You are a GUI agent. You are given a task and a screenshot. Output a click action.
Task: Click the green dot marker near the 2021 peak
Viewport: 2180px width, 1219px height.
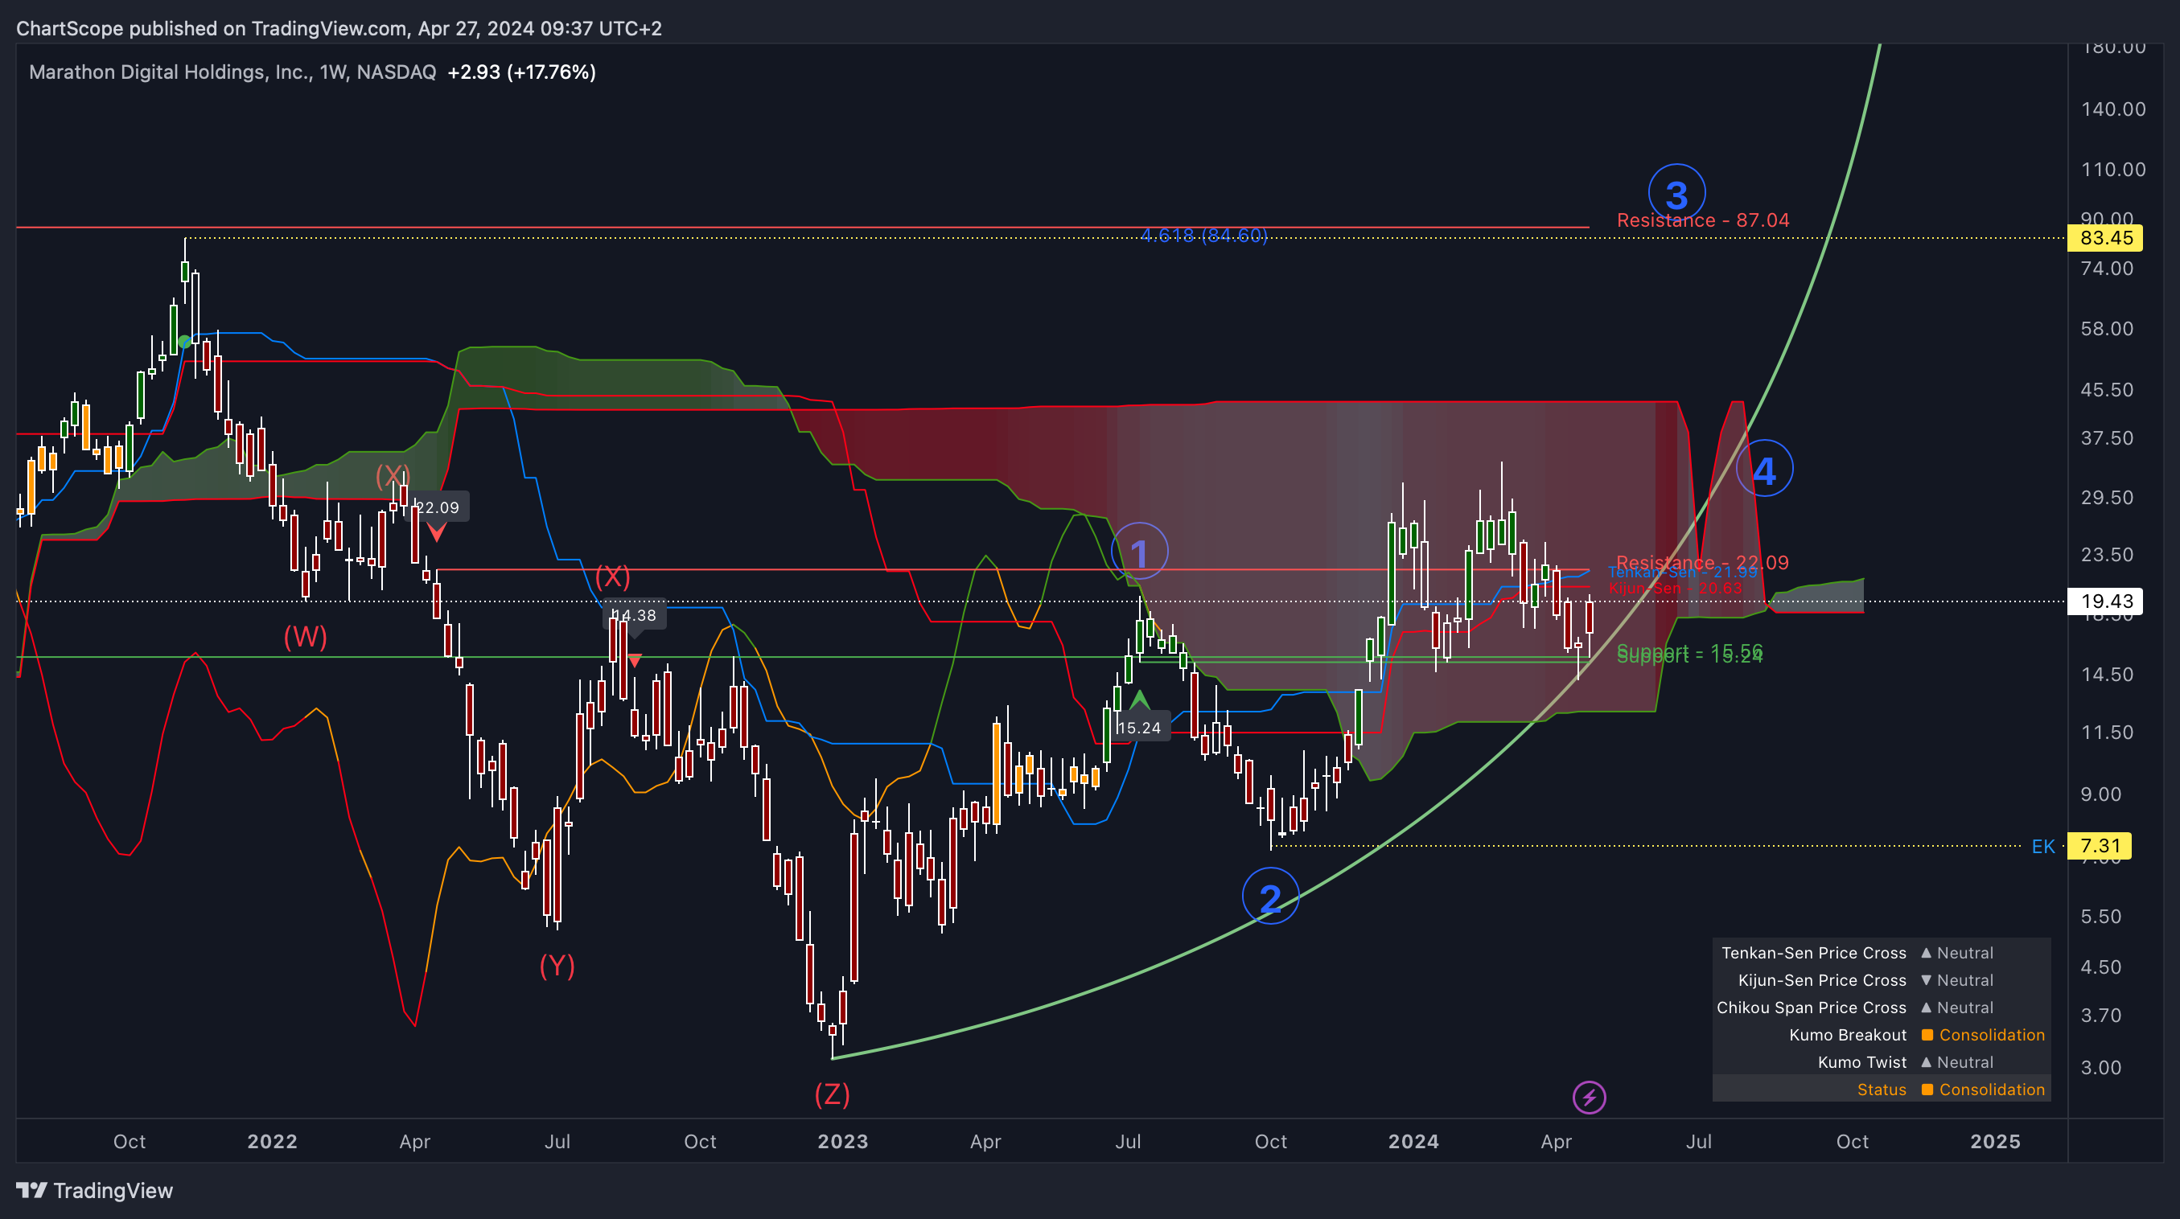point(184,342)
